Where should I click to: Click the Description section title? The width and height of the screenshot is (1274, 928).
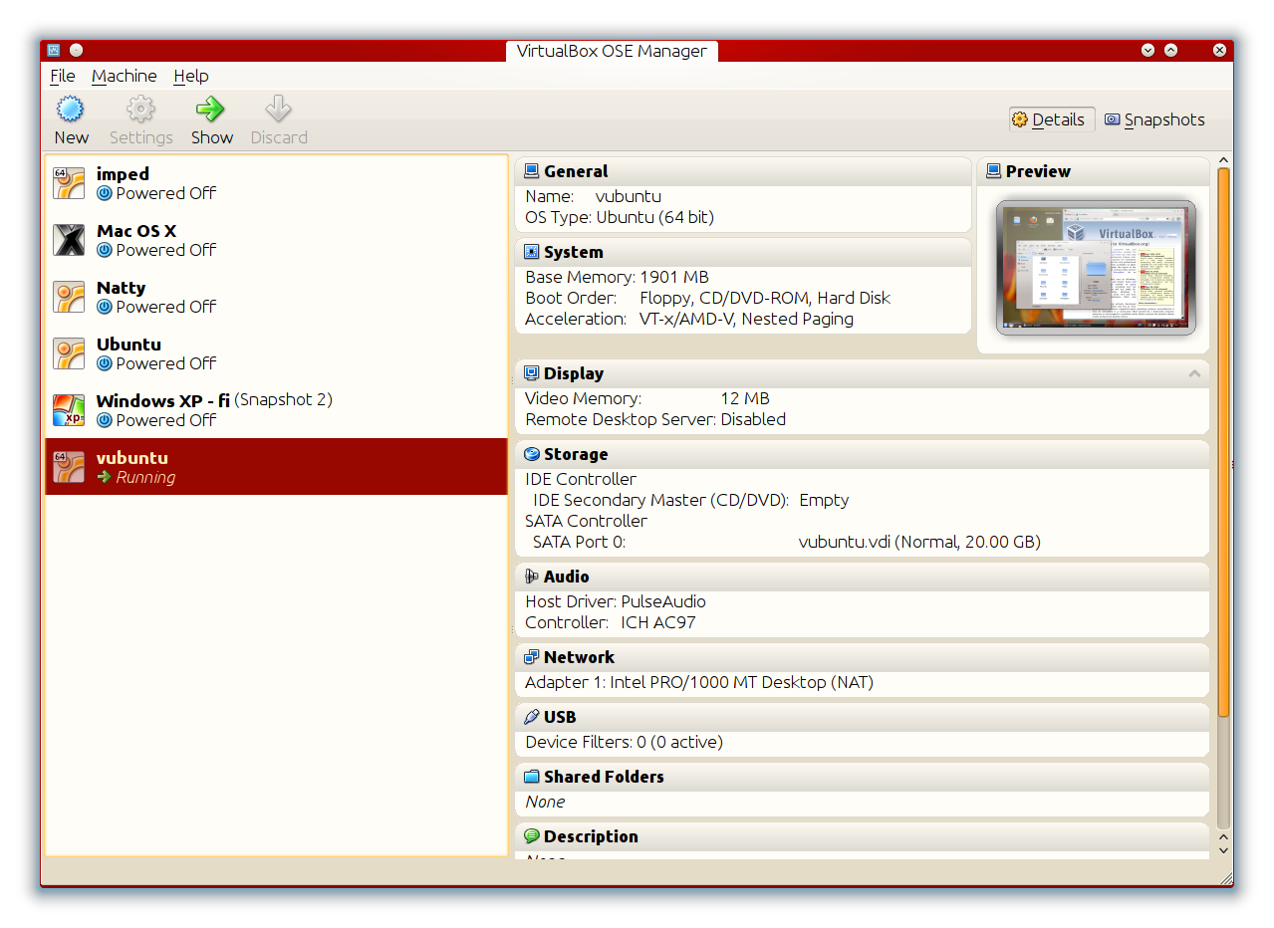coord(591,836)
